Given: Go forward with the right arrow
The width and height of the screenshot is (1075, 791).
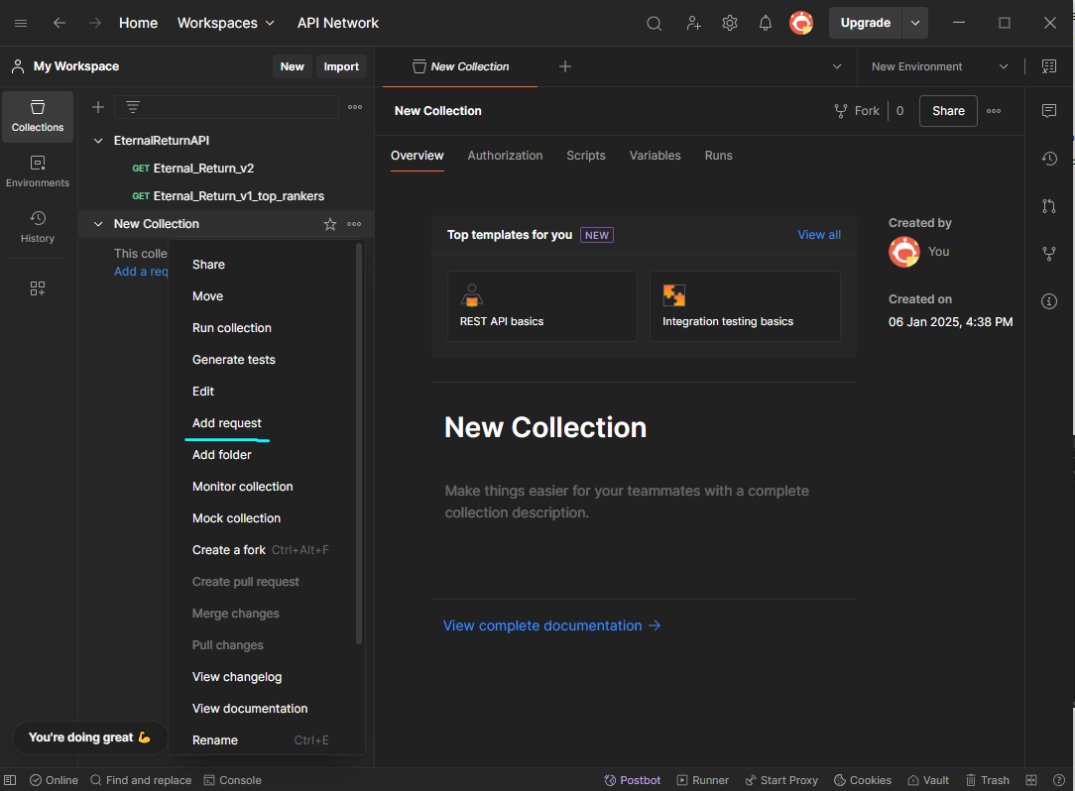Looking at the screenshot, I should click(94, 24).
